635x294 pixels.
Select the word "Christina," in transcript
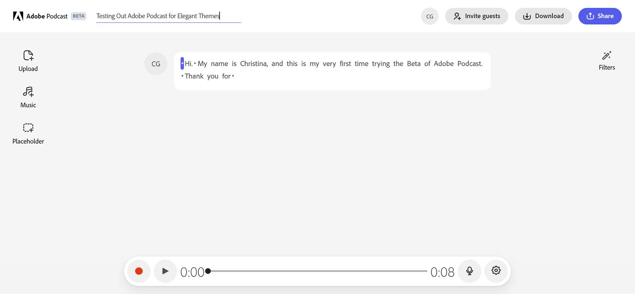(x=254, y=64)
